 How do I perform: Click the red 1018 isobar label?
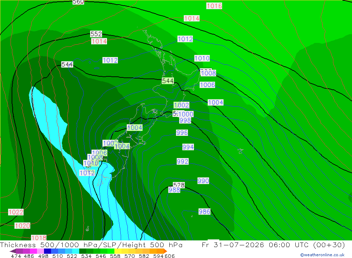click(39, 238)
